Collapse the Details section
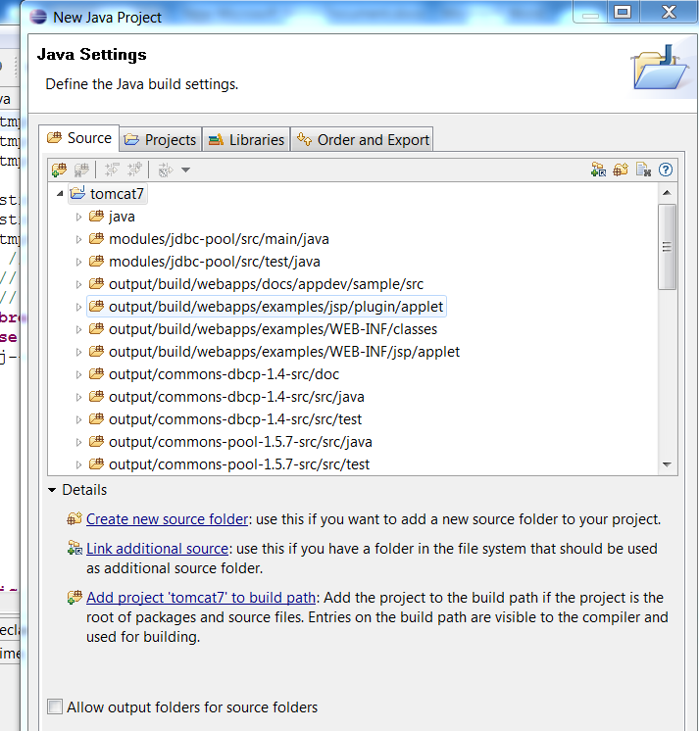Screen dimensions: 699x731 (x=52, y=489)
